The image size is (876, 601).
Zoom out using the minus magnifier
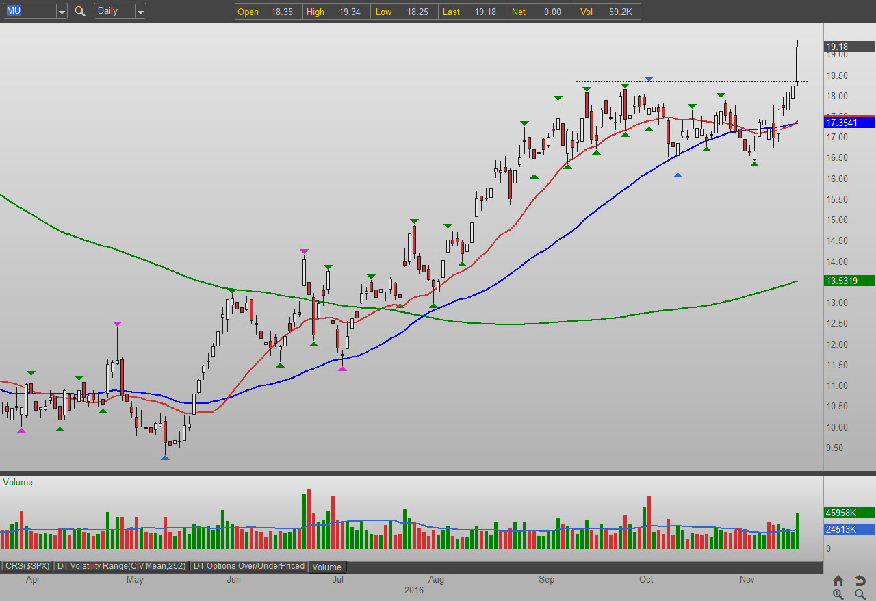tap(860, 595)
